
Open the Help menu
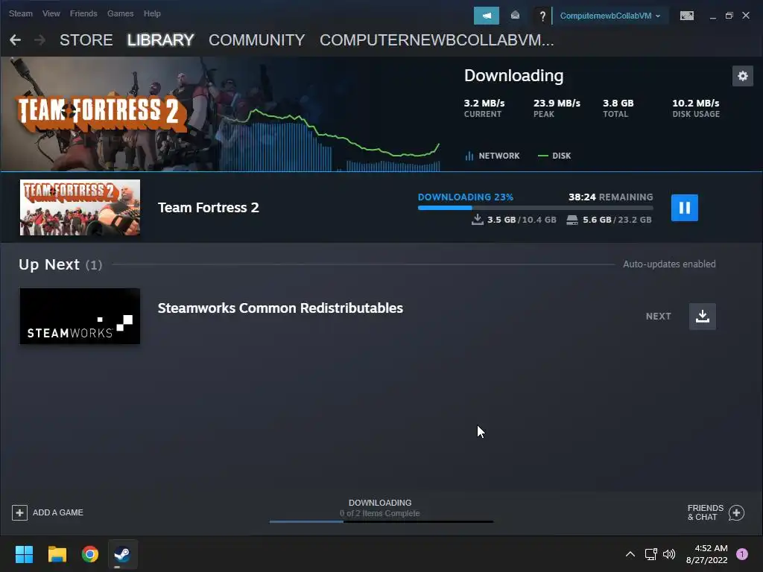click(x=152, y=13)
